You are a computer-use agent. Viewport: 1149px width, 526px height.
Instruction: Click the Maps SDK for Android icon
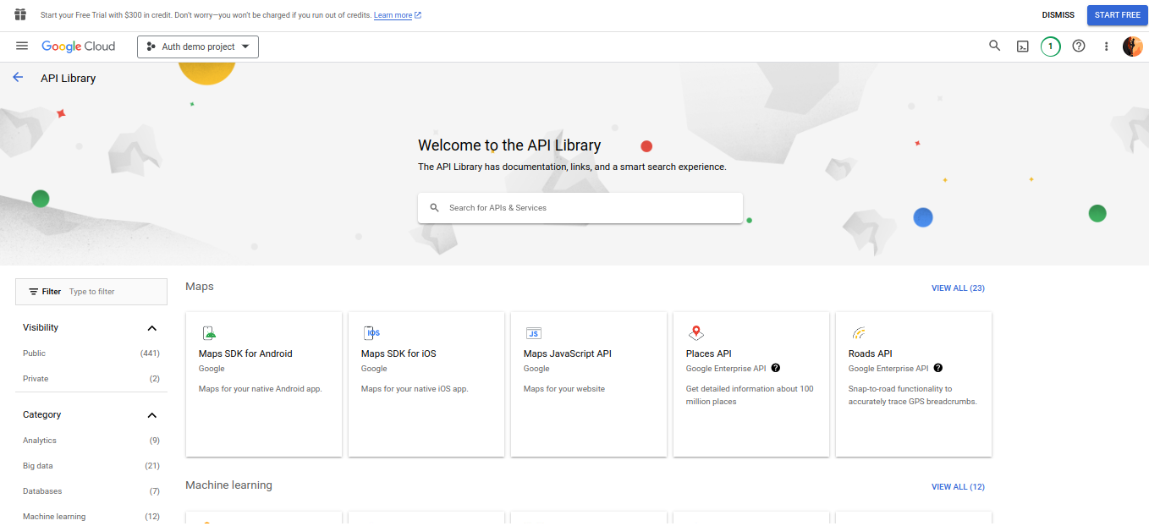click(208, 333)
